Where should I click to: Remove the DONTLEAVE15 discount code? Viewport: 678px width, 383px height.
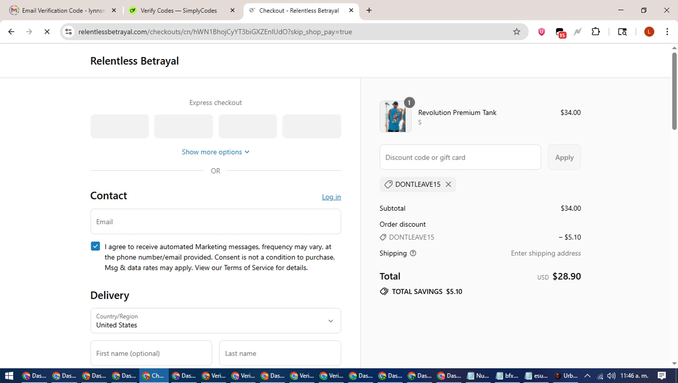tap(448, 184)
